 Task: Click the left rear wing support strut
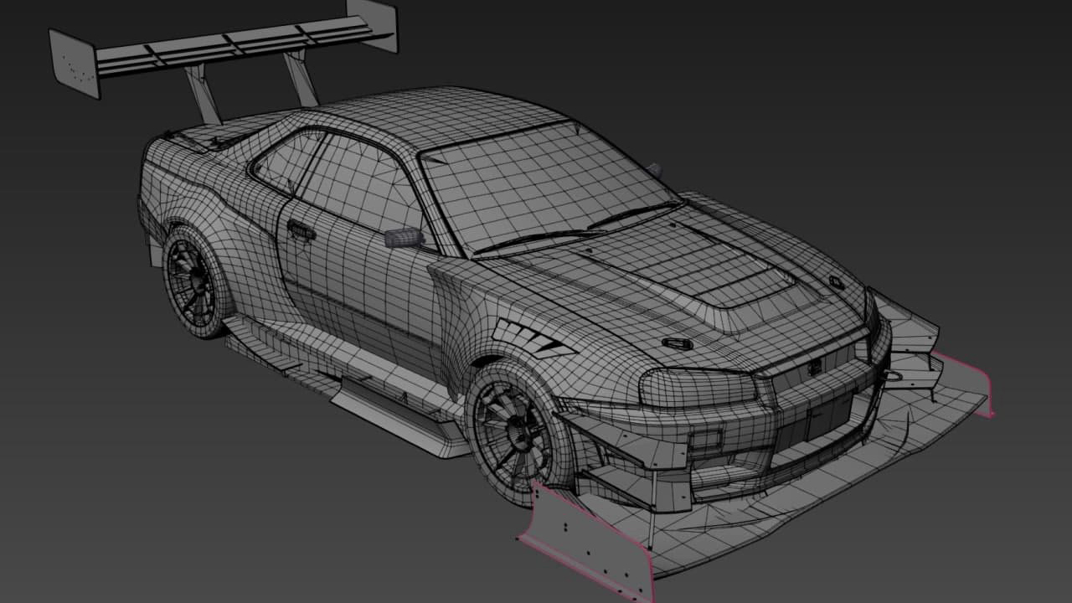201,94
